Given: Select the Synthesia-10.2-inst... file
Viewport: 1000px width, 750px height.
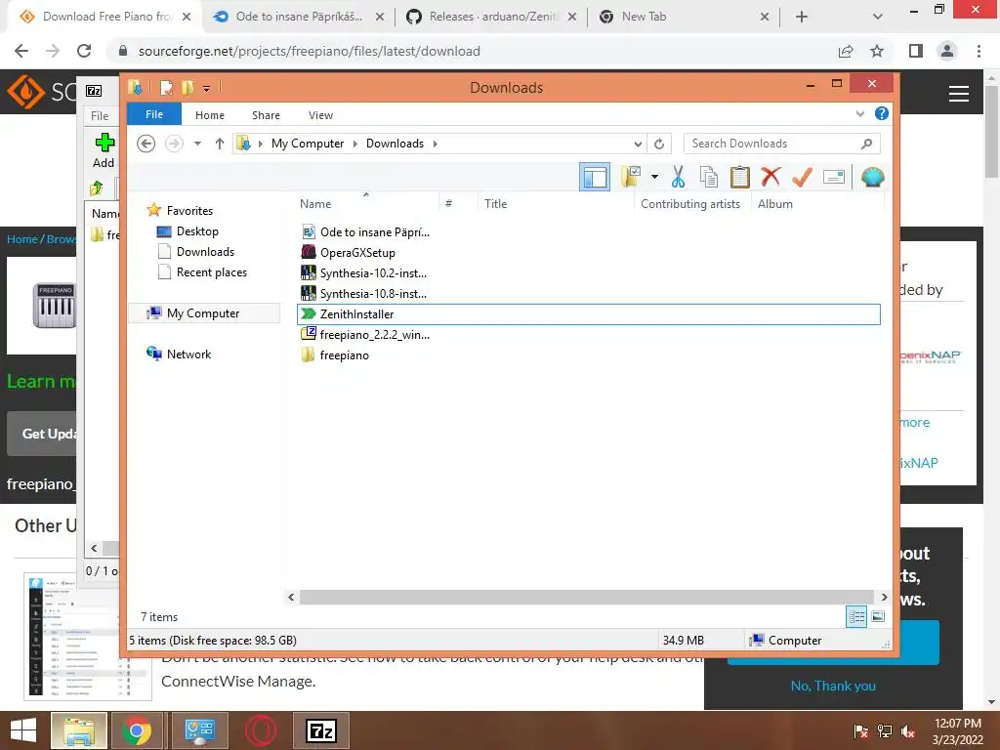Looking at the screenshot, I should coord(374,273).
